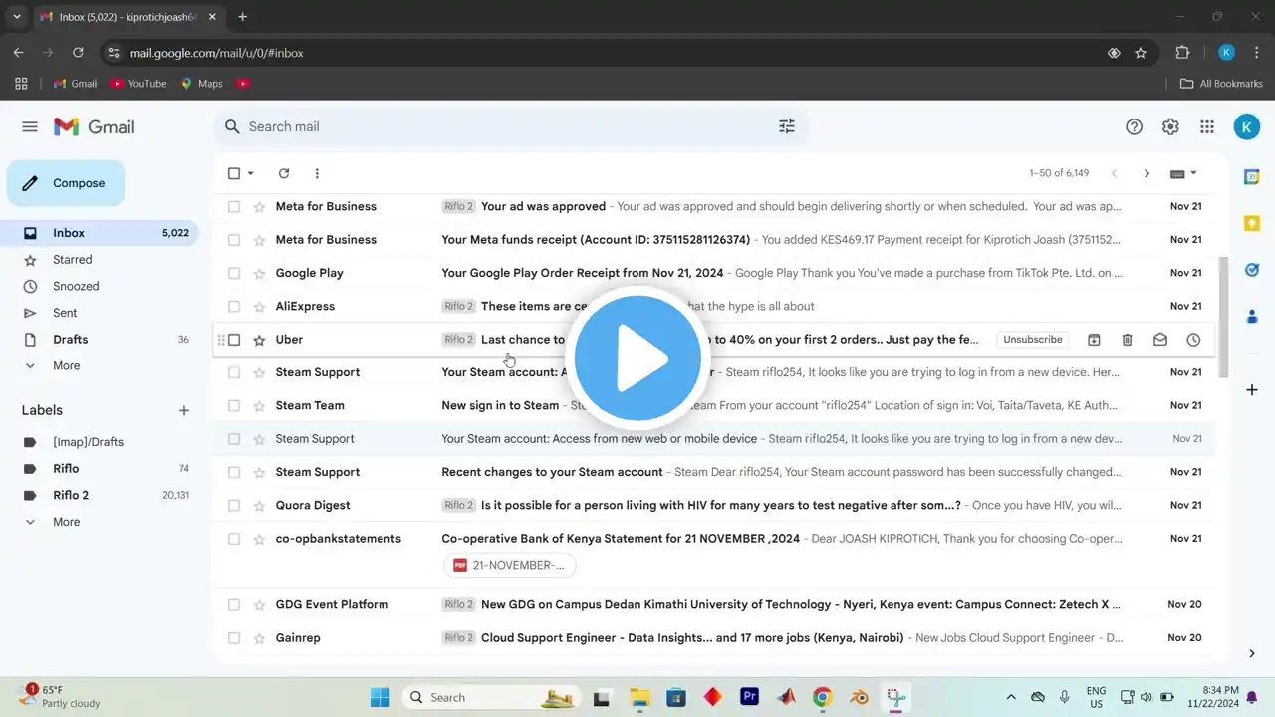This screenshot has width=1275, height=717.
Task: Open Google Keep side panel
Action: point(1252,223)
